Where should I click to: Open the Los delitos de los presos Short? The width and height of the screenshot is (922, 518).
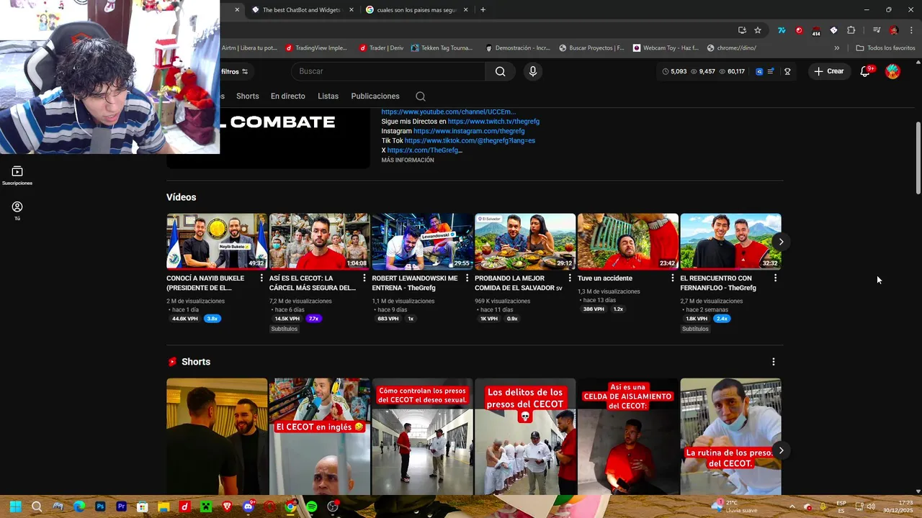(525, 437)
